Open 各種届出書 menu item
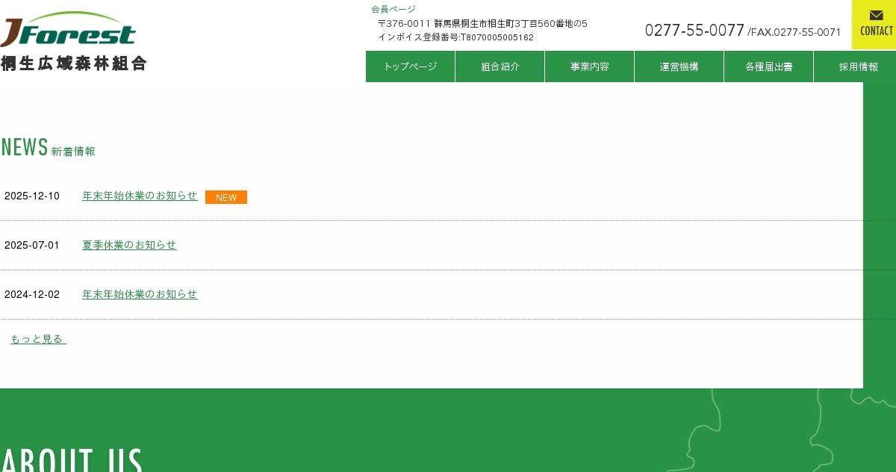This screenshot has height=472, width=896. pyautogui.click(x=769, y=66)
